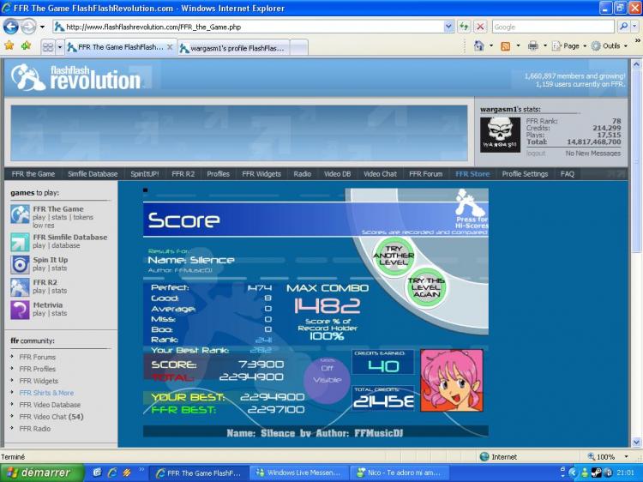Open the FFR Store nav item
This screenshot has height=482, width=643.
[x=472, y=174]
